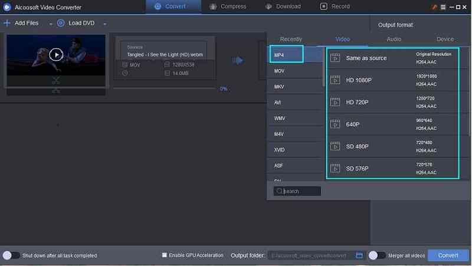
Task: Click the resolution icon next to 1280X538
Action: tap(167, 64)
